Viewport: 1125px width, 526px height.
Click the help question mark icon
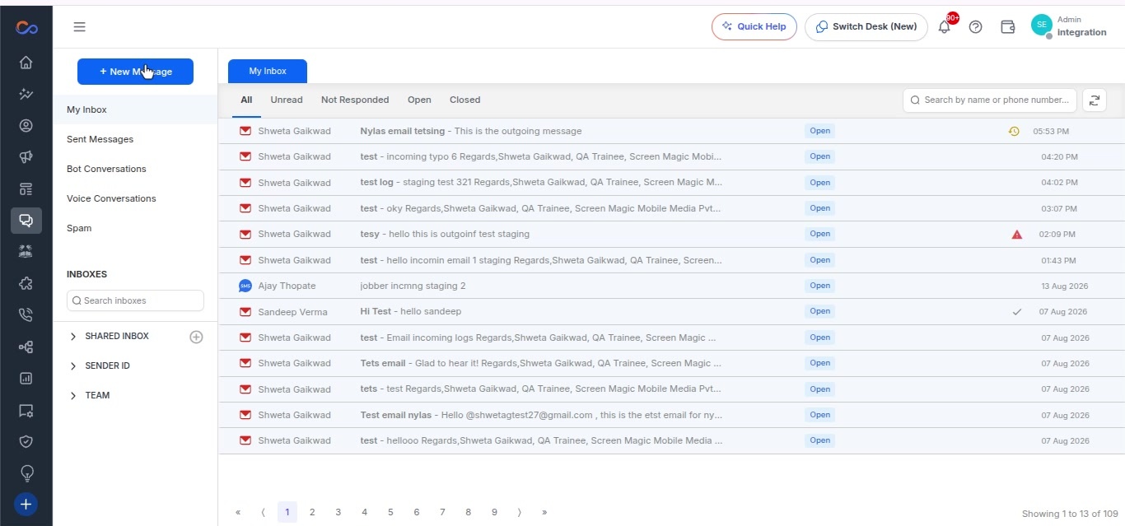(976, 26)
